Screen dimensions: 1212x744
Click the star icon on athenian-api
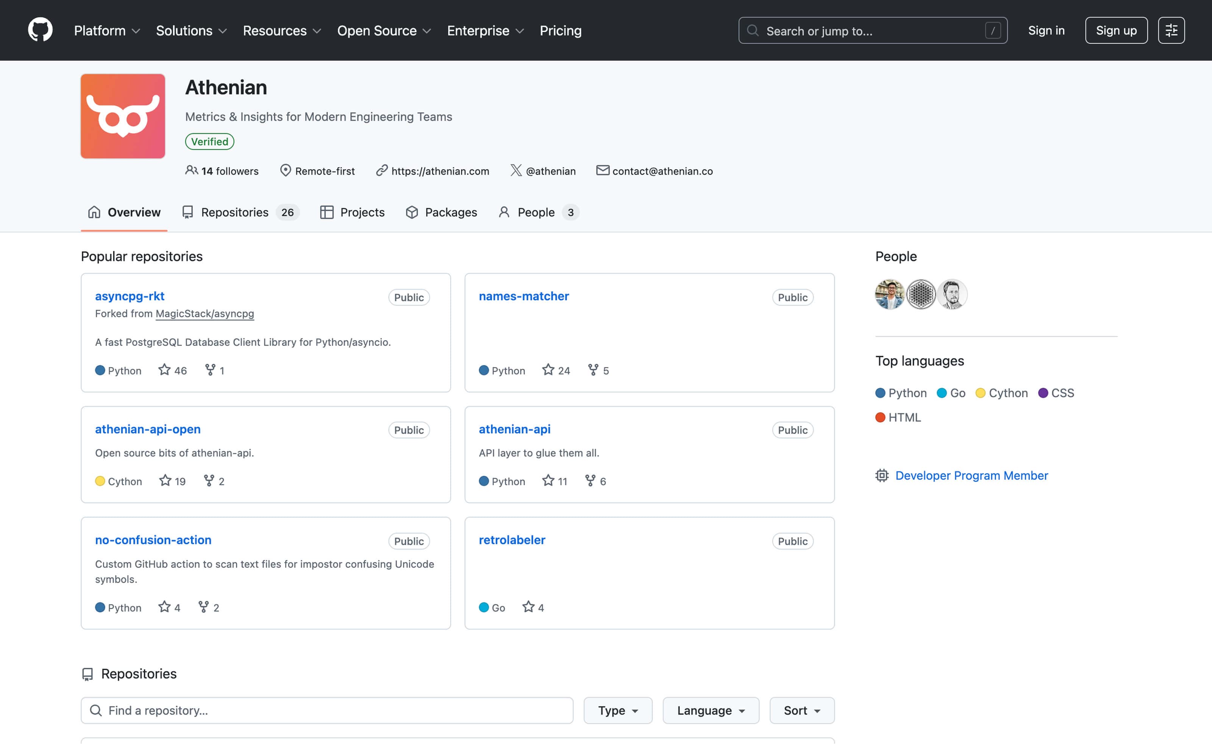click(548, 480)
